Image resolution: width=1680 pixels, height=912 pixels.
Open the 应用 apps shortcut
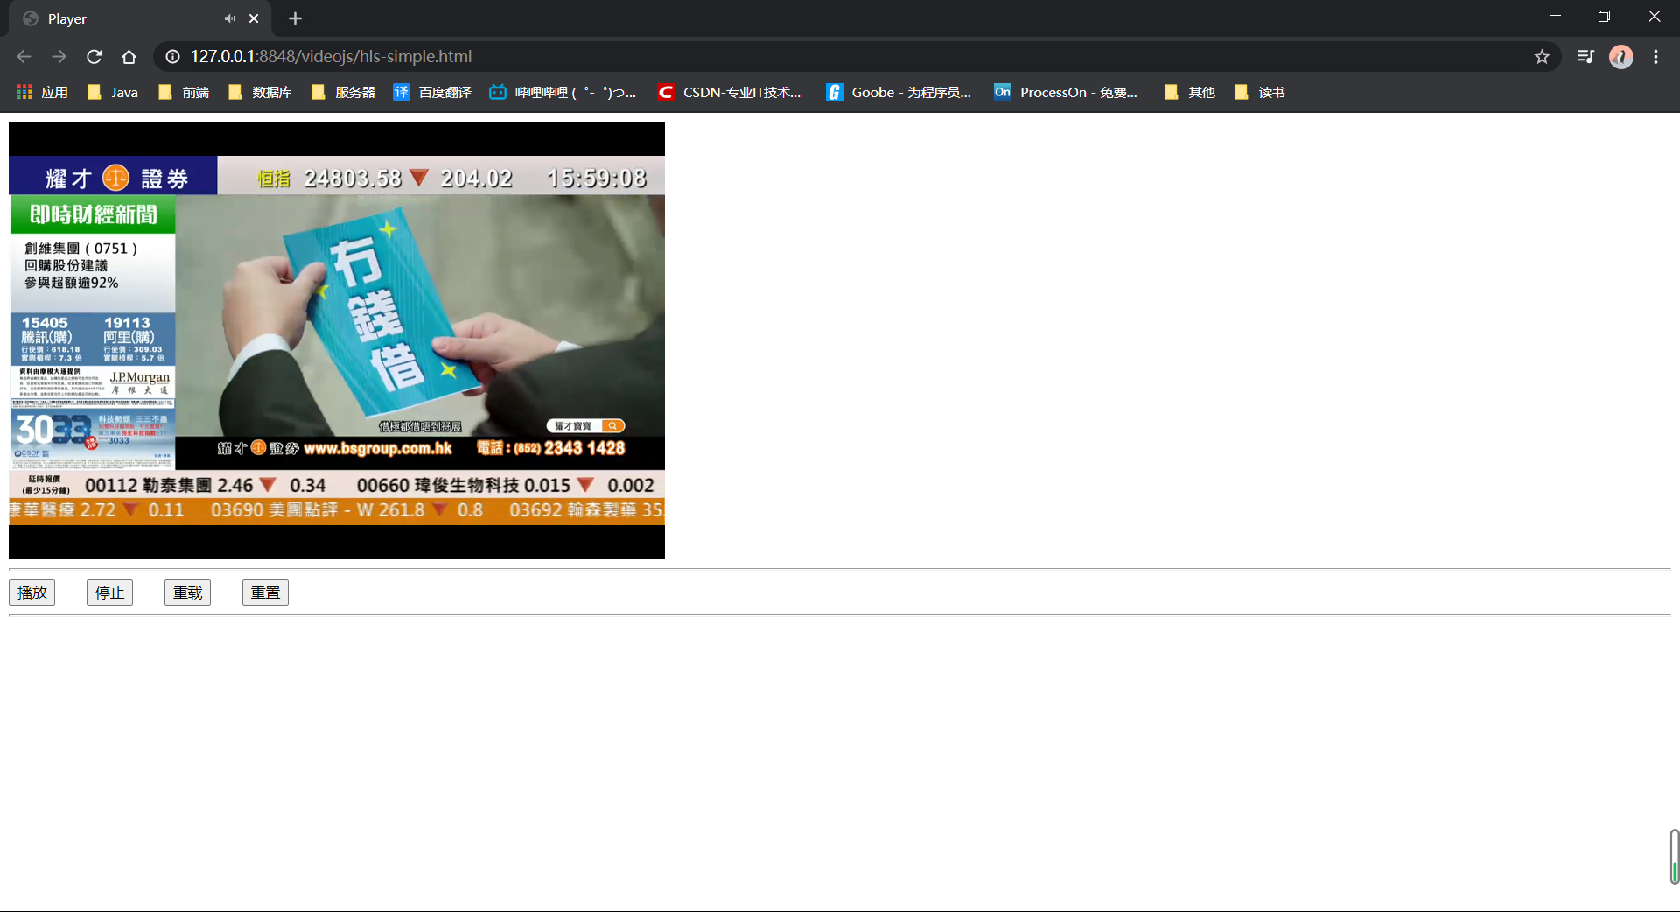coord(42,92)
